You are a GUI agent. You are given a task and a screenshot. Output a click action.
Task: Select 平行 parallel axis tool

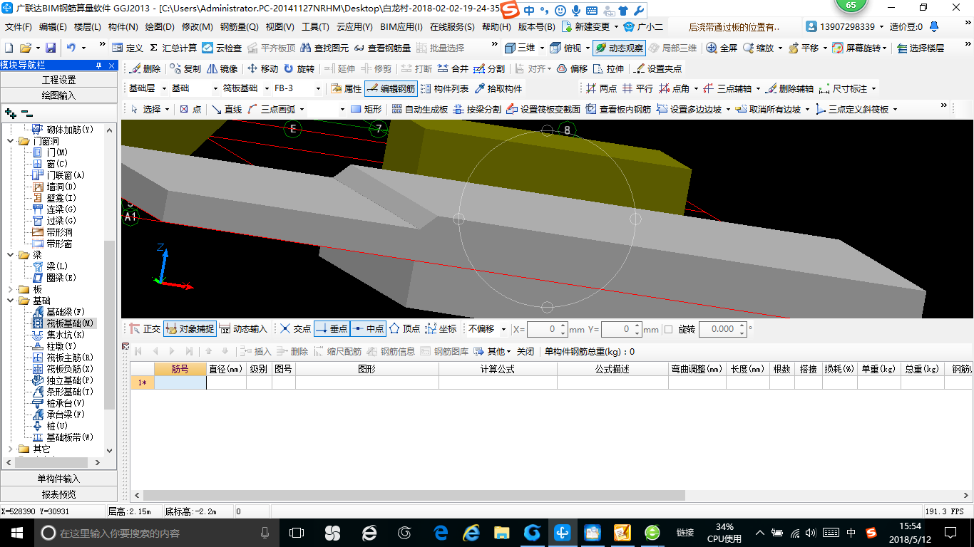click(x=637, y=88)
